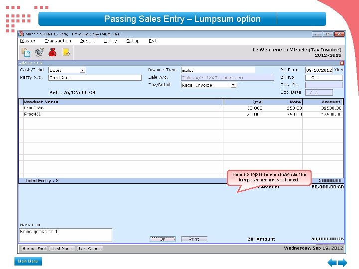Click the Bill Amount label
The height and width of the screenshot is (269, 359).
click(261, 239)
